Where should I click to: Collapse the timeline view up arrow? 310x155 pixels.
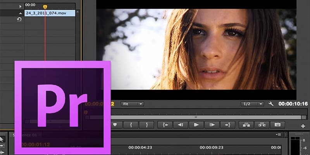(x=20, y=14)
